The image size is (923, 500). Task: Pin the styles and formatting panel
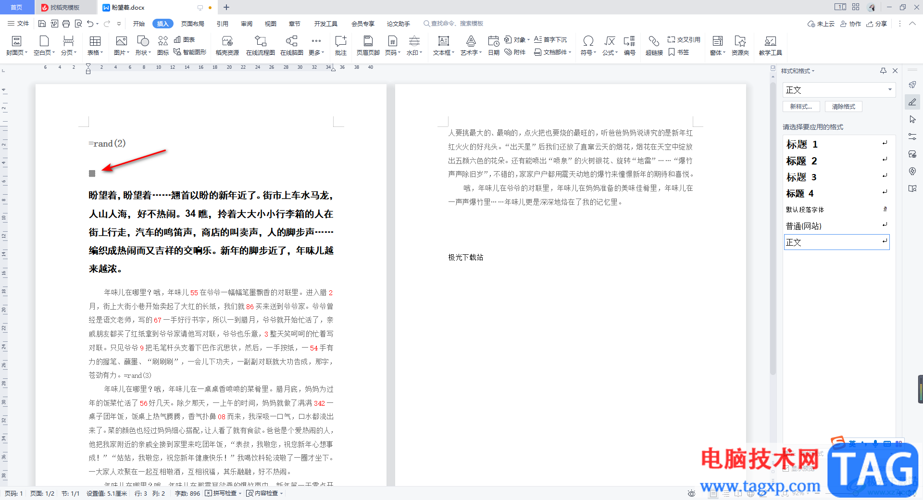883,71
